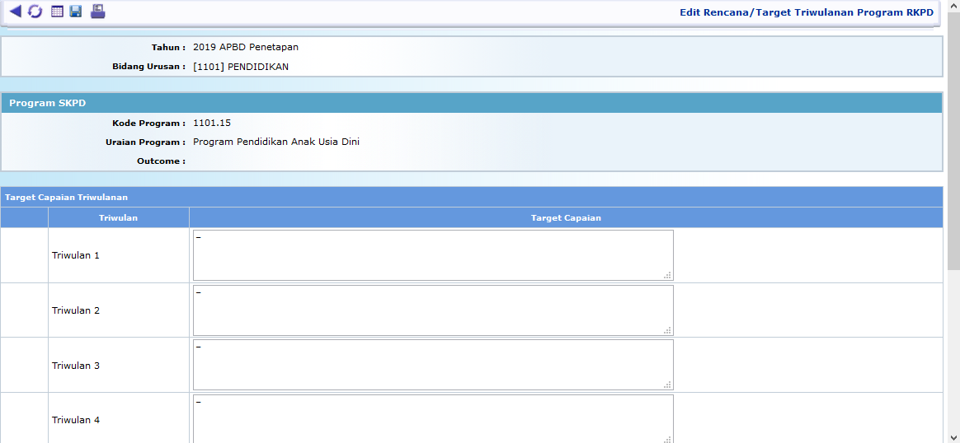Viewport: 960px width, 443px height.
Task: Click resize handle of Triwulan 3 text area
Action: click(668, 385)
